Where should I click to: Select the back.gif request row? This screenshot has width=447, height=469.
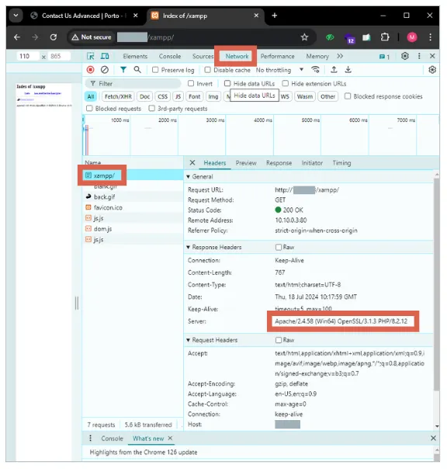[x=133, y=196]
